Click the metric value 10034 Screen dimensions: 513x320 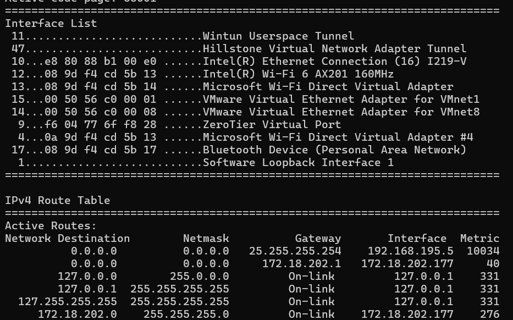[x=483, y=251]
